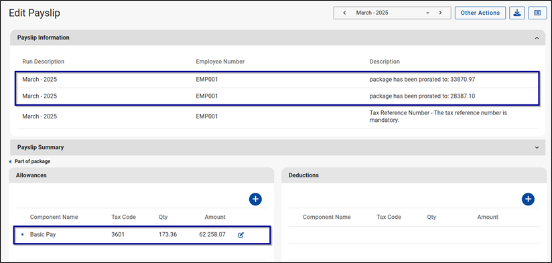
Task: Click the 3601 tax code value
Action: 117,235
